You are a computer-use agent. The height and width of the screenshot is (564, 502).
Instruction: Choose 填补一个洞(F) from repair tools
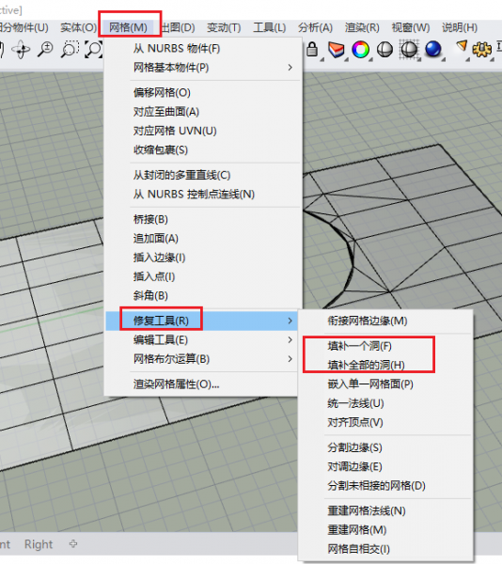360,346
